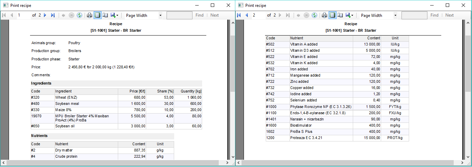This screenshot has width=472, height=167.
Task: Click the down arrow of left window's scrollbar
Action: [233, 157]
